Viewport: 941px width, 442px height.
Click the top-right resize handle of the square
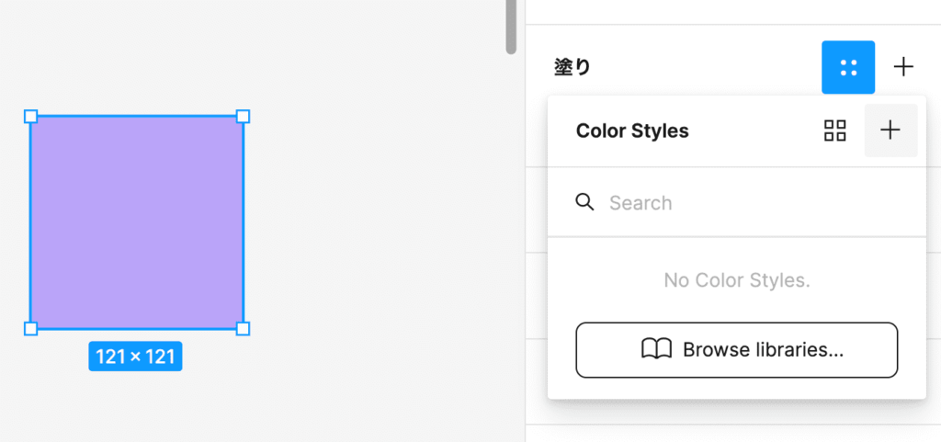pyautogui.click(x=244, y=117)
